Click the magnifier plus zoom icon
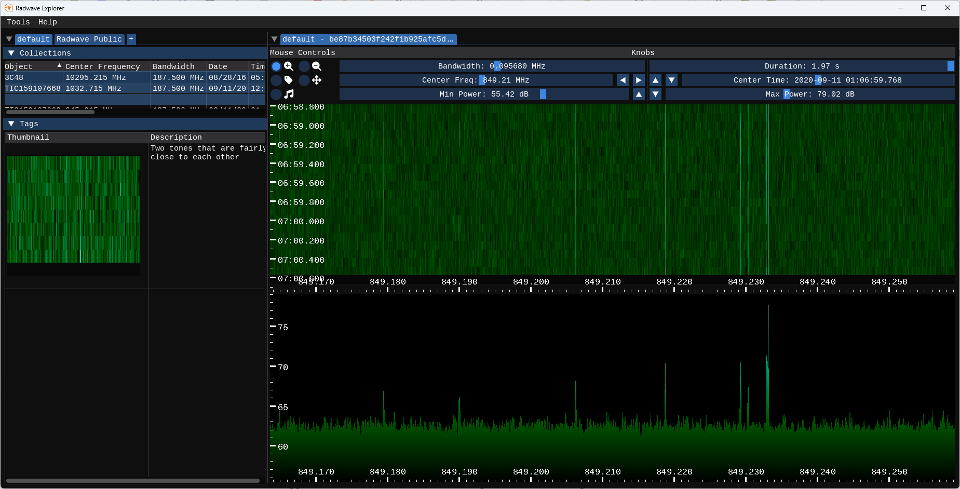 tap(289, 66)
